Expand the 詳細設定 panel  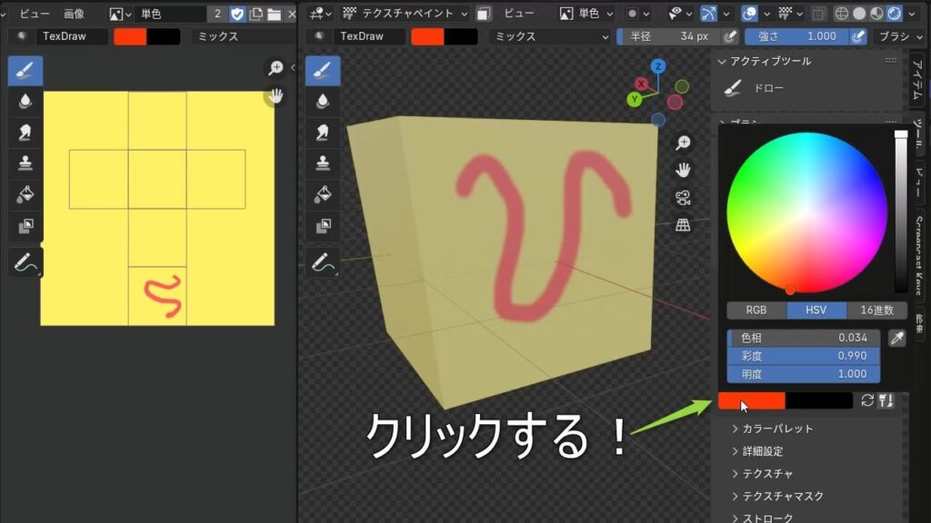[757, 451]
